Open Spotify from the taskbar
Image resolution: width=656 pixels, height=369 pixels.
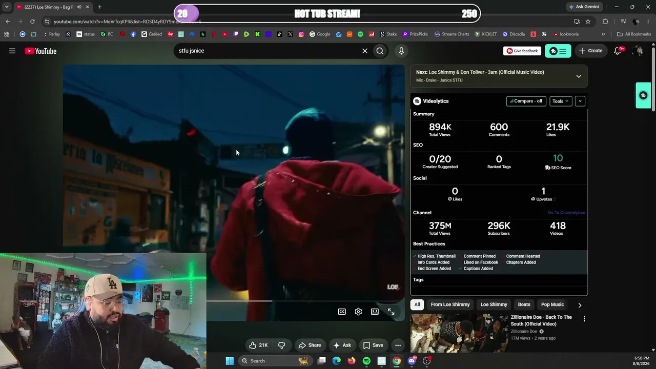click(366, 361)
